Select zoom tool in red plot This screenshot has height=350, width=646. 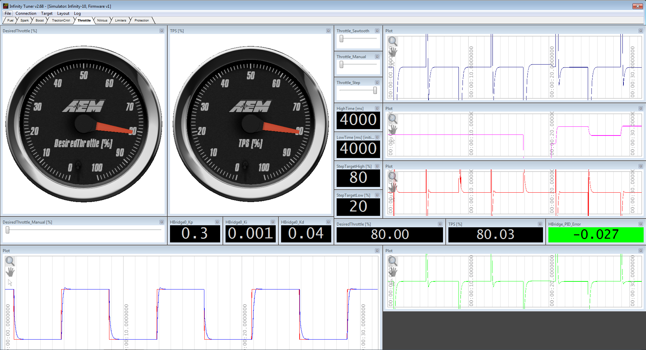(x=393, y=177)
